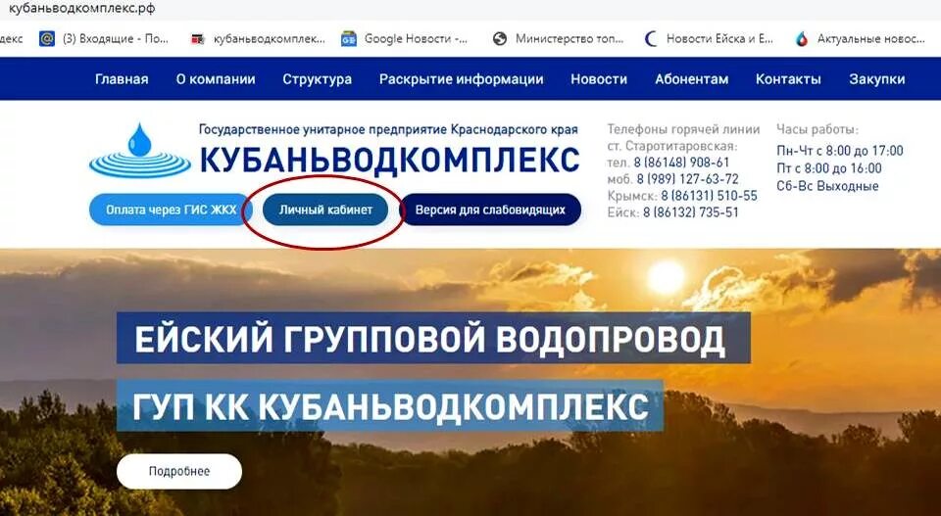Image resolution: width=941 pixels, height=516 pixels.
Task: Click the Подробнее button on the banner
Action: [x=179, y=471]
